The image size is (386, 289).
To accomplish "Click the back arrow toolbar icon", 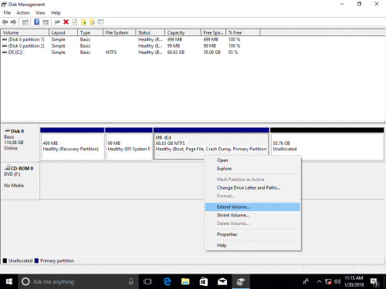I will pos(5,22).
